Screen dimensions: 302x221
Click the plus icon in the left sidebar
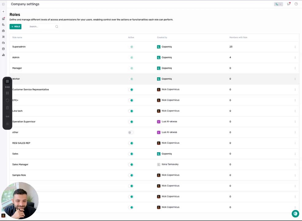tap(3, 12)
